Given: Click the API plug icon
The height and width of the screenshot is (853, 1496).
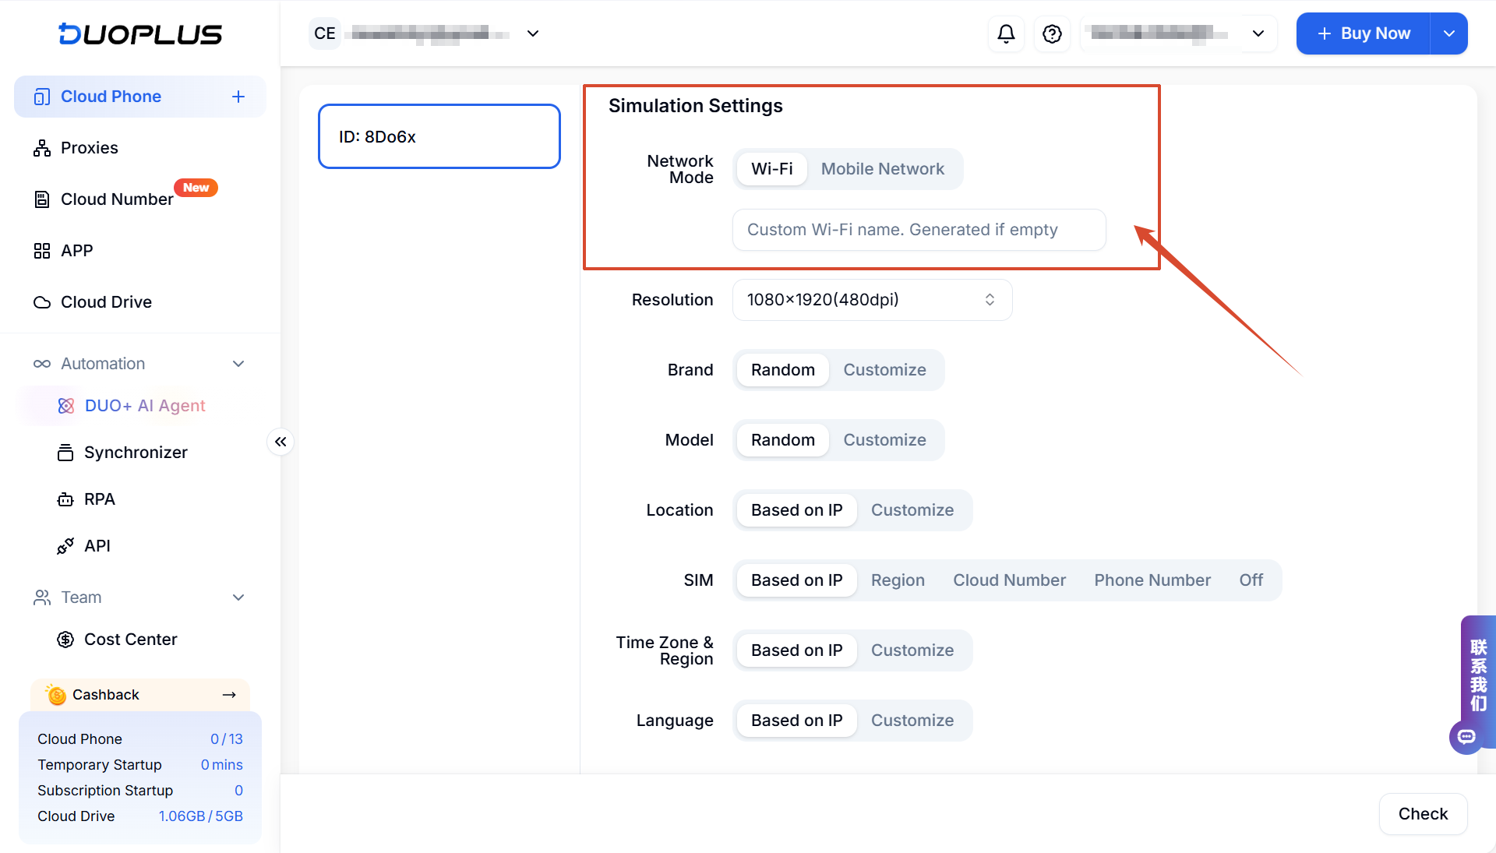Looking at the screenshot, I should click(65, 546).
